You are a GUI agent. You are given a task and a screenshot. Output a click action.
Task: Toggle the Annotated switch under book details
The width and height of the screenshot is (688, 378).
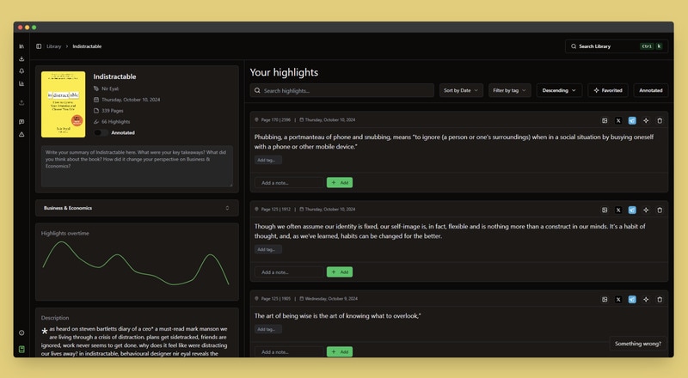click(x=101, y=132)
